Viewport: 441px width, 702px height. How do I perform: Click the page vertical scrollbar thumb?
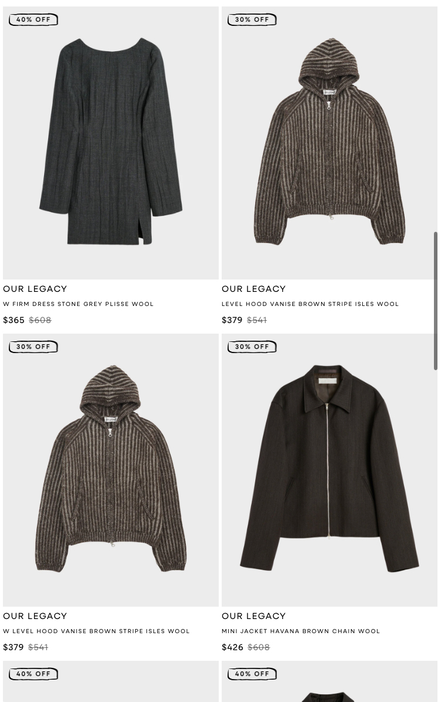(x=436, y=301)
